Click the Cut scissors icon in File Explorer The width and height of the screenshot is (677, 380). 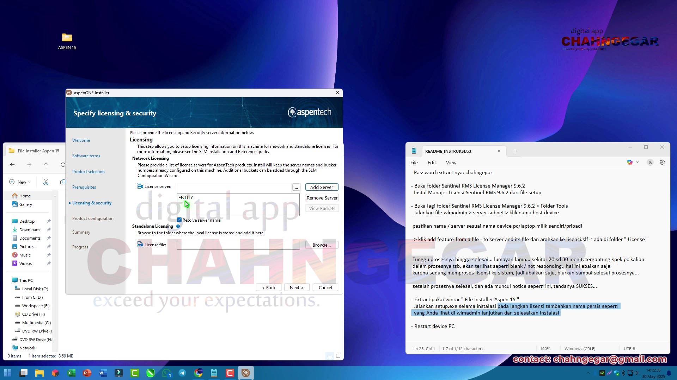click(x=46, y=182)
